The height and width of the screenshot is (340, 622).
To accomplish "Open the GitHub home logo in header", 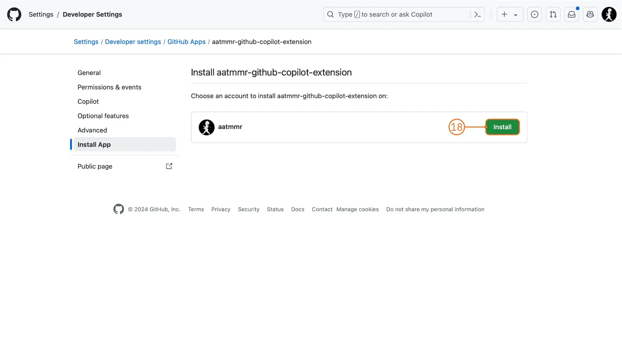I will pos(14,15).
